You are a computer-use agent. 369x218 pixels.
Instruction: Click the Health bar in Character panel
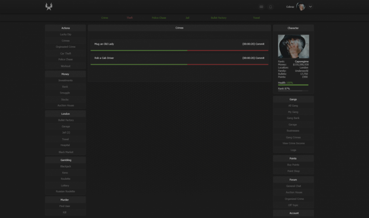click(293, 85)
